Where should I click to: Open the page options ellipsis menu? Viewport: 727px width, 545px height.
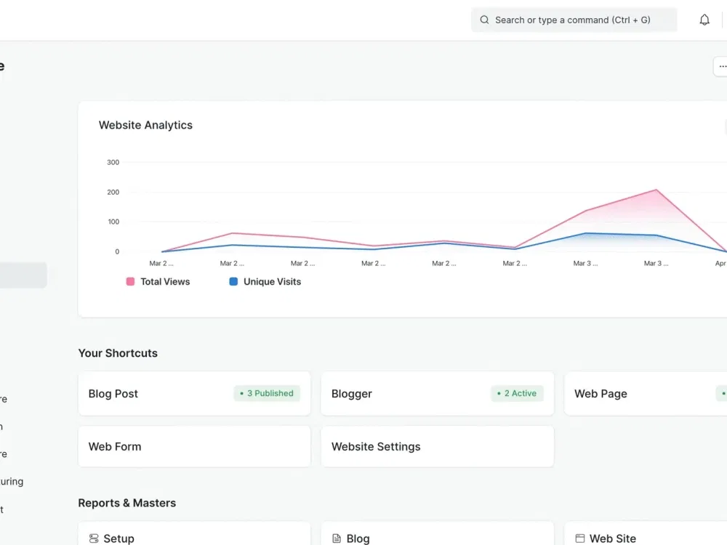coord(721,67)
